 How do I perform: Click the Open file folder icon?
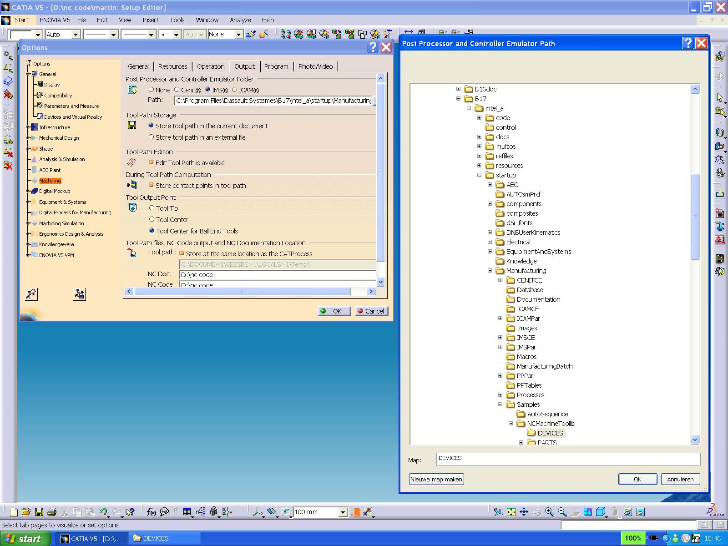tap(26, 512)
